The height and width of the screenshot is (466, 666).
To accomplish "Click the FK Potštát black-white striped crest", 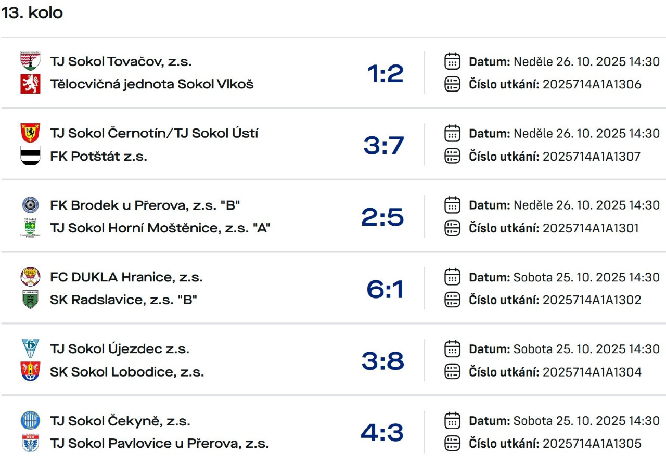I will pyautogui.click(x=30, y=156).
